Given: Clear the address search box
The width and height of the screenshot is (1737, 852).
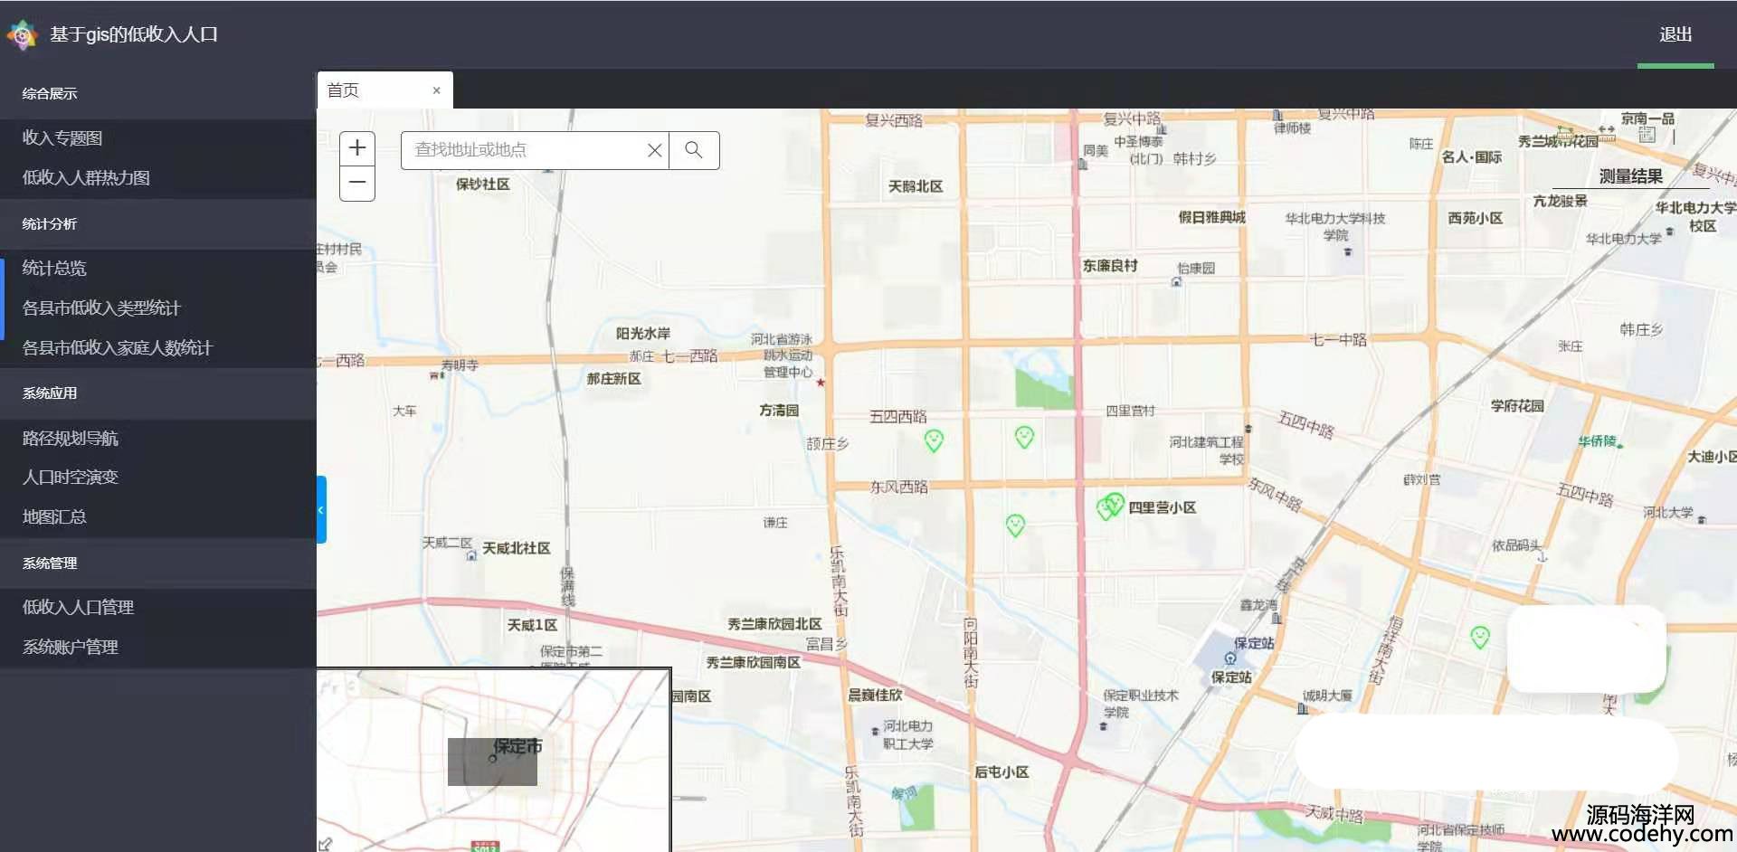Looking at the screenshot, I should [x=655, y=150].
